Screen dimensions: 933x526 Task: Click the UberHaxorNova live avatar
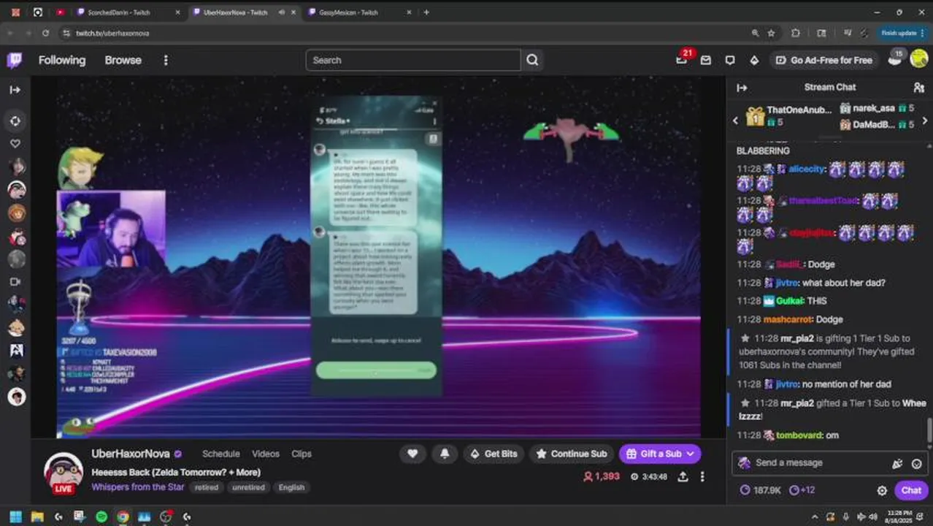(x=63, y=473)
